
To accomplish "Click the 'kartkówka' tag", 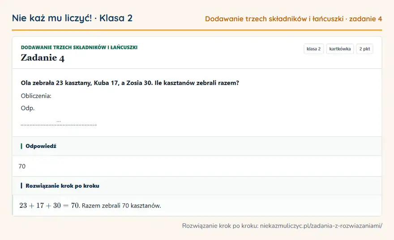I will click(x=340, y=49).
